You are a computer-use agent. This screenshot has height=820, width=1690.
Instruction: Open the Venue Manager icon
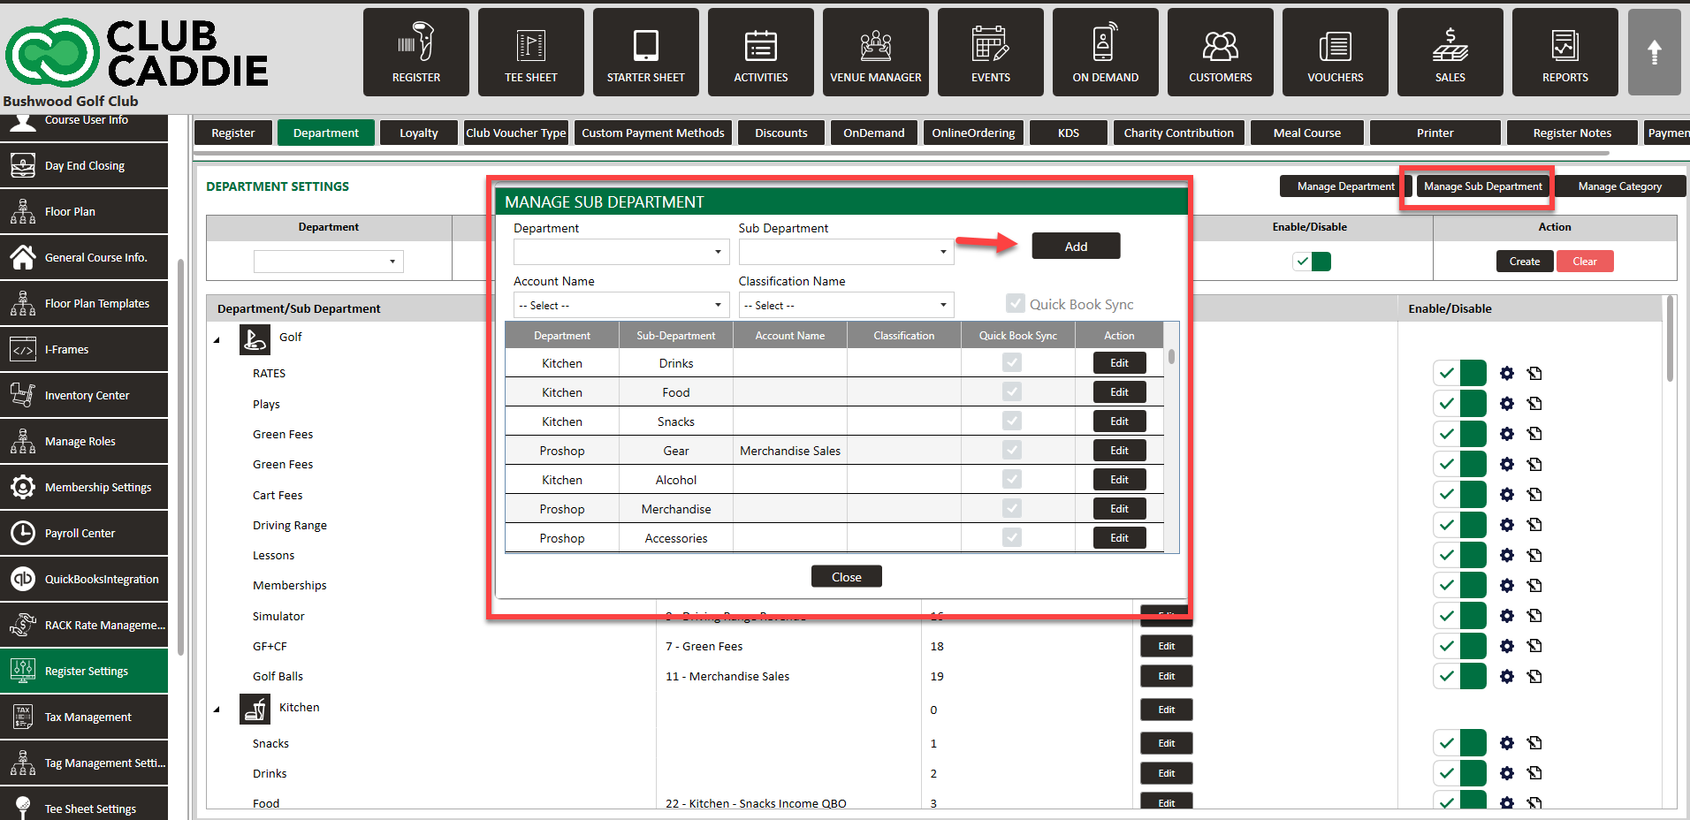point(875,52)
